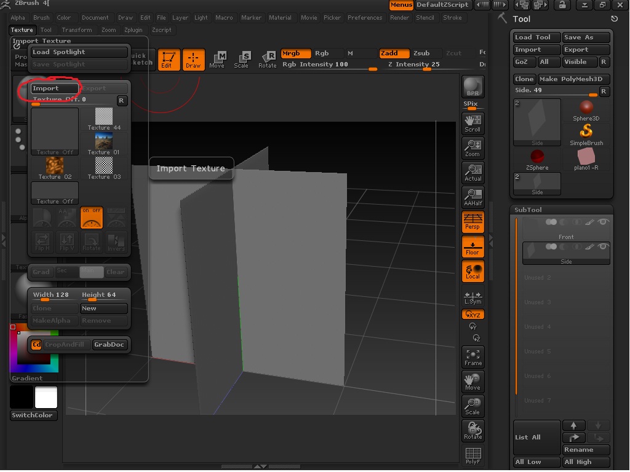This screenshot has height=472, width=630.
Task: Toggle the Floor grid
Action: [x=473, y=246]
